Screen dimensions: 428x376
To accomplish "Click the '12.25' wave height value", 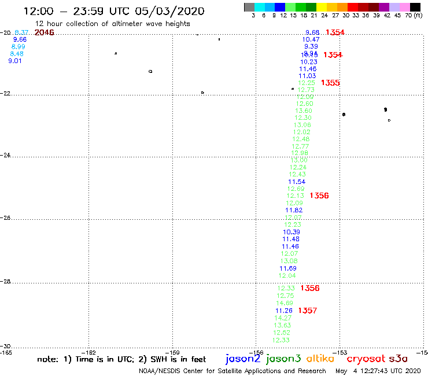I will tap(307, 83).
